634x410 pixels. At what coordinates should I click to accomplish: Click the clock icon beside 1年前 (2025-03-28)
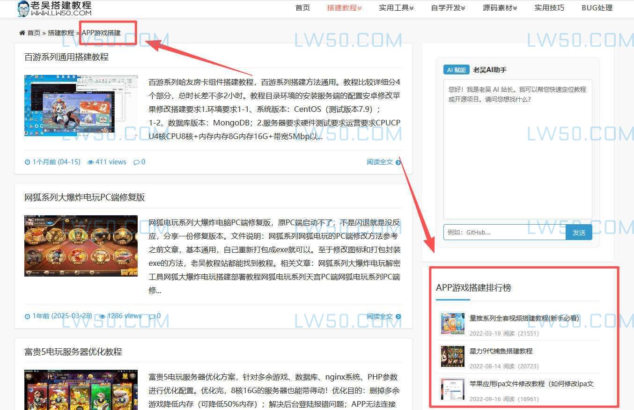pos(28,316)
